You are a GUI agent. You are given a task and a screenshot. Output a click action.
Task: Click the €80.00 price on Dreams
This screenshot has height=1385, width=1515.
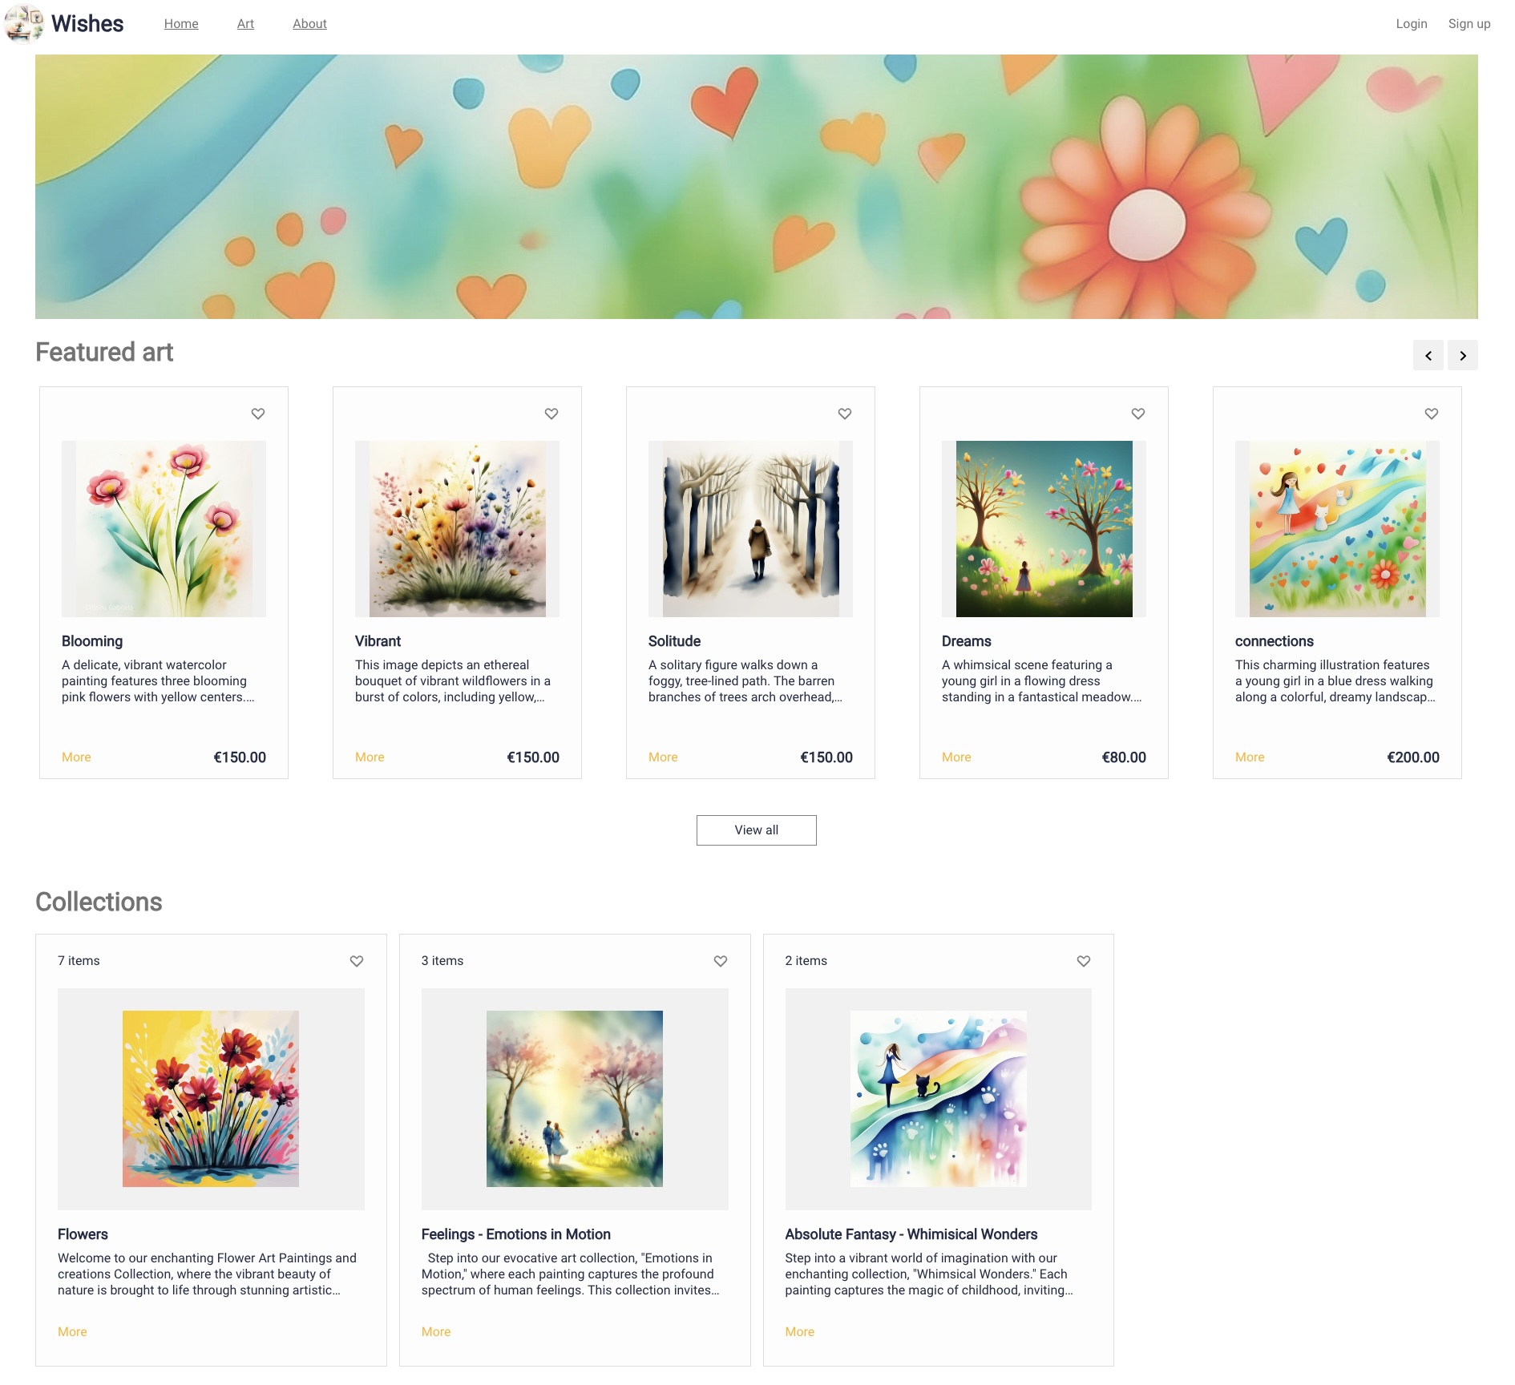click(x=1124, y=757)
